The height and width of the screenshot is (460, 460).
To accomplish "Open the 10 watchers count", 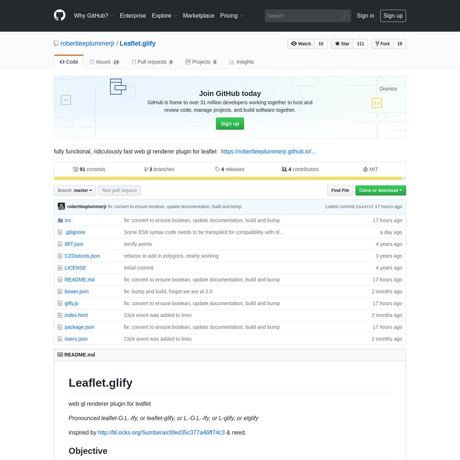I will (321, 44).
